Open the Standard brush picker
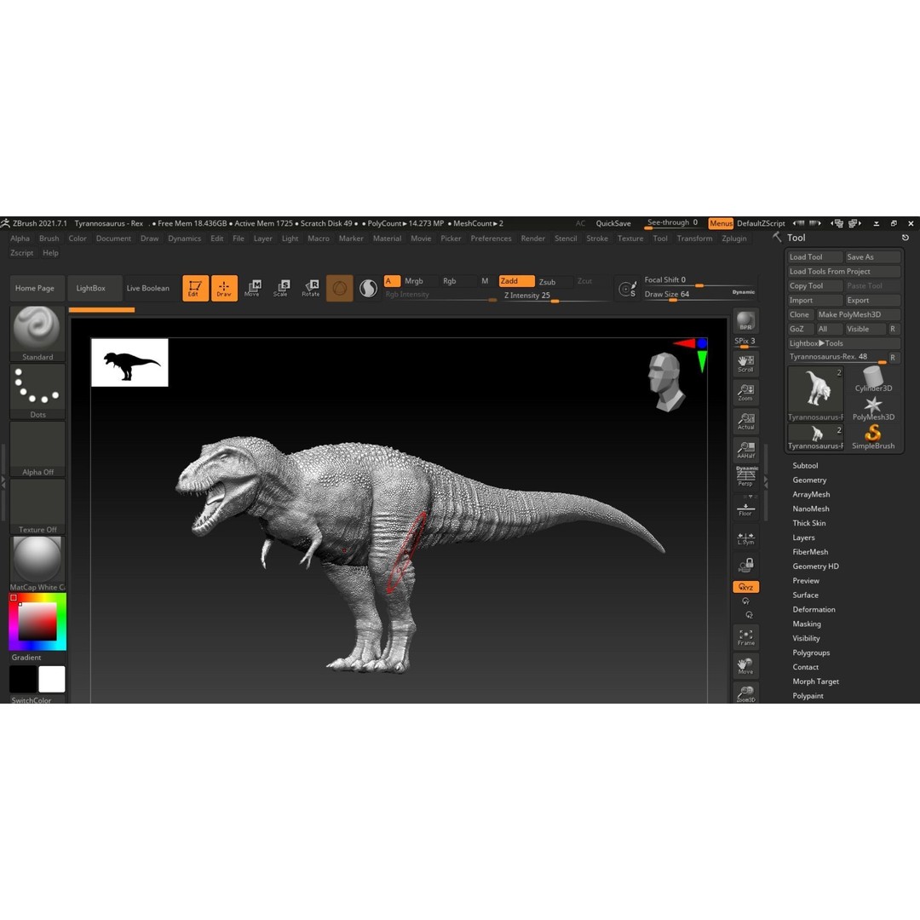The width and height of the screenshot is (920, 920). (37, 333)
